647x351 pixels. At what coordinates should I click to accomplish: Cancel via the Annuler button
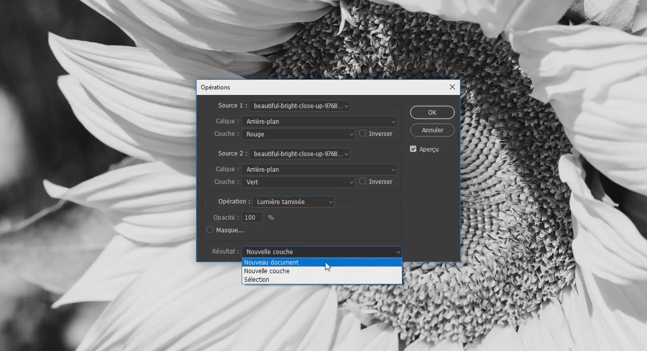pos(432,130)
